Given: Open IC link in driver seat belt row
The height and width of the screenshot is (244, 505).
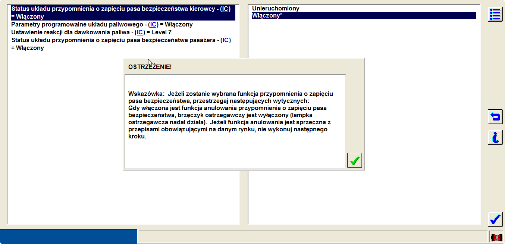Looking at the screenshot, I should click(x=225, y=9).
